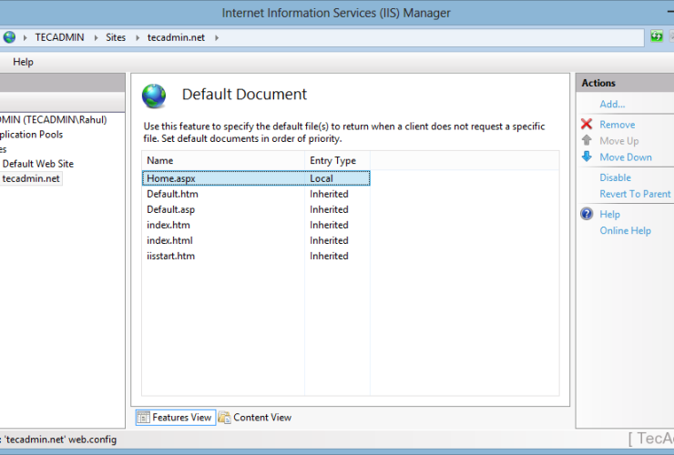The height and width of the screenshot is (455, 674).
Task: Click the Add... action link
Action: (612, 105)
